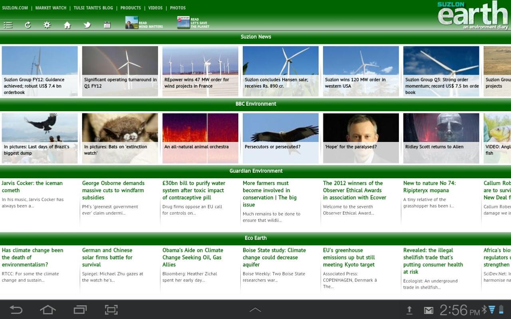Open Suzlon Group FY12 Guidance article

point(40,71)
